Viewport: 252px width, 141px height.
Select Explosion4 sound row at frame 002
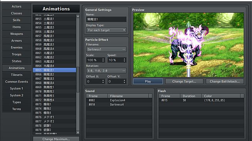119,100
